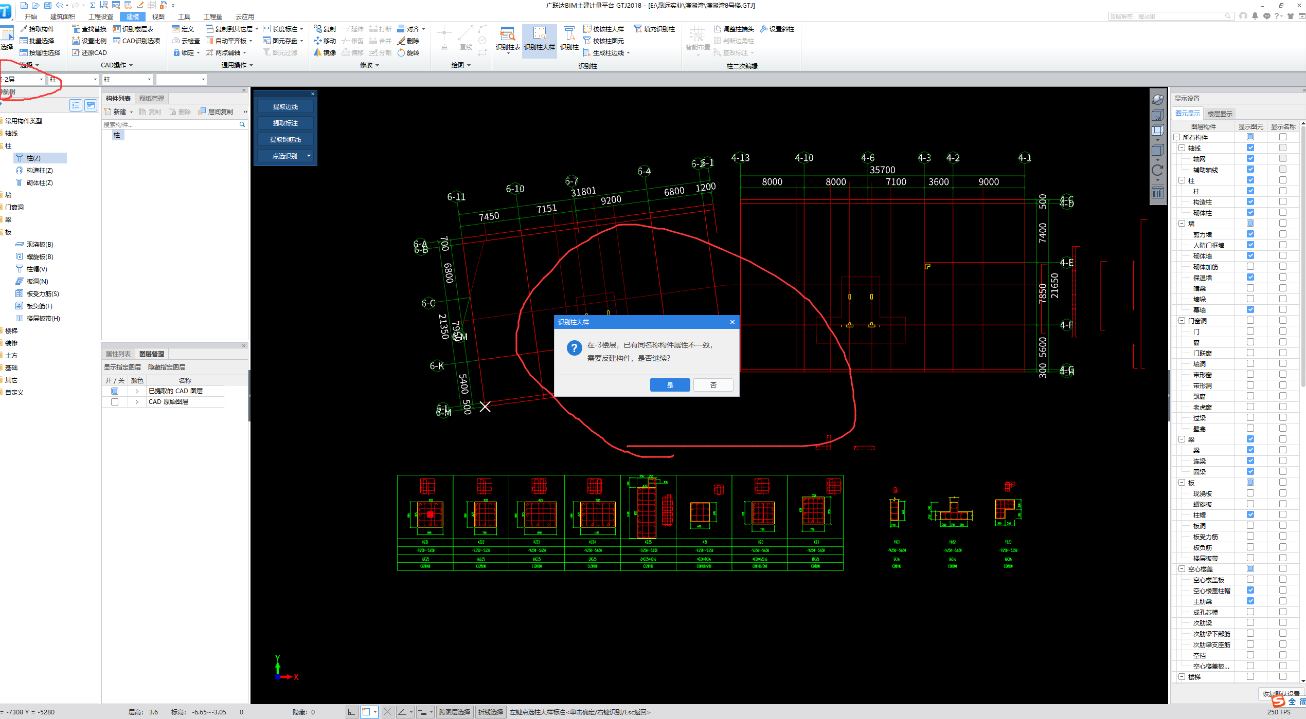This screenshot has height=719, width=1306.
Task: Select 构造柱(Z) in the navigation tree
Action: point(39,171)
